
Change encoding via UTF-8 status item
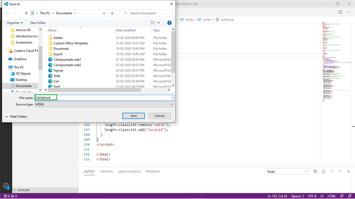coord(312,196)
